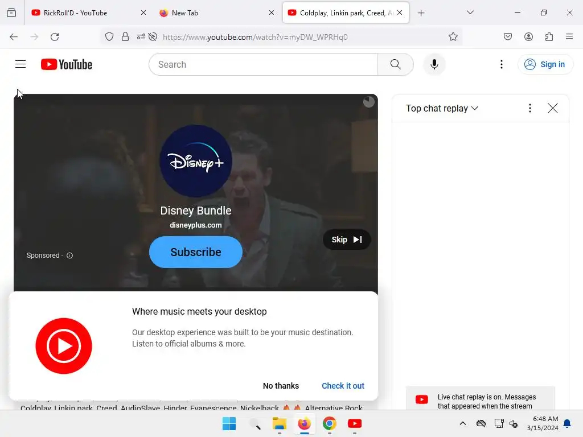
Task: Show hidden system tray icons
Action: [462, 423]
